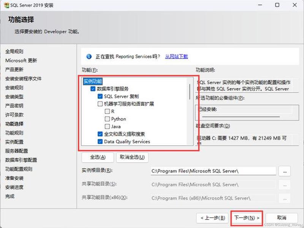Image resolution: width=304 pixels, height=228 pixels.
Task: Click the 取消全选(U) button
Action: point(132,157)
